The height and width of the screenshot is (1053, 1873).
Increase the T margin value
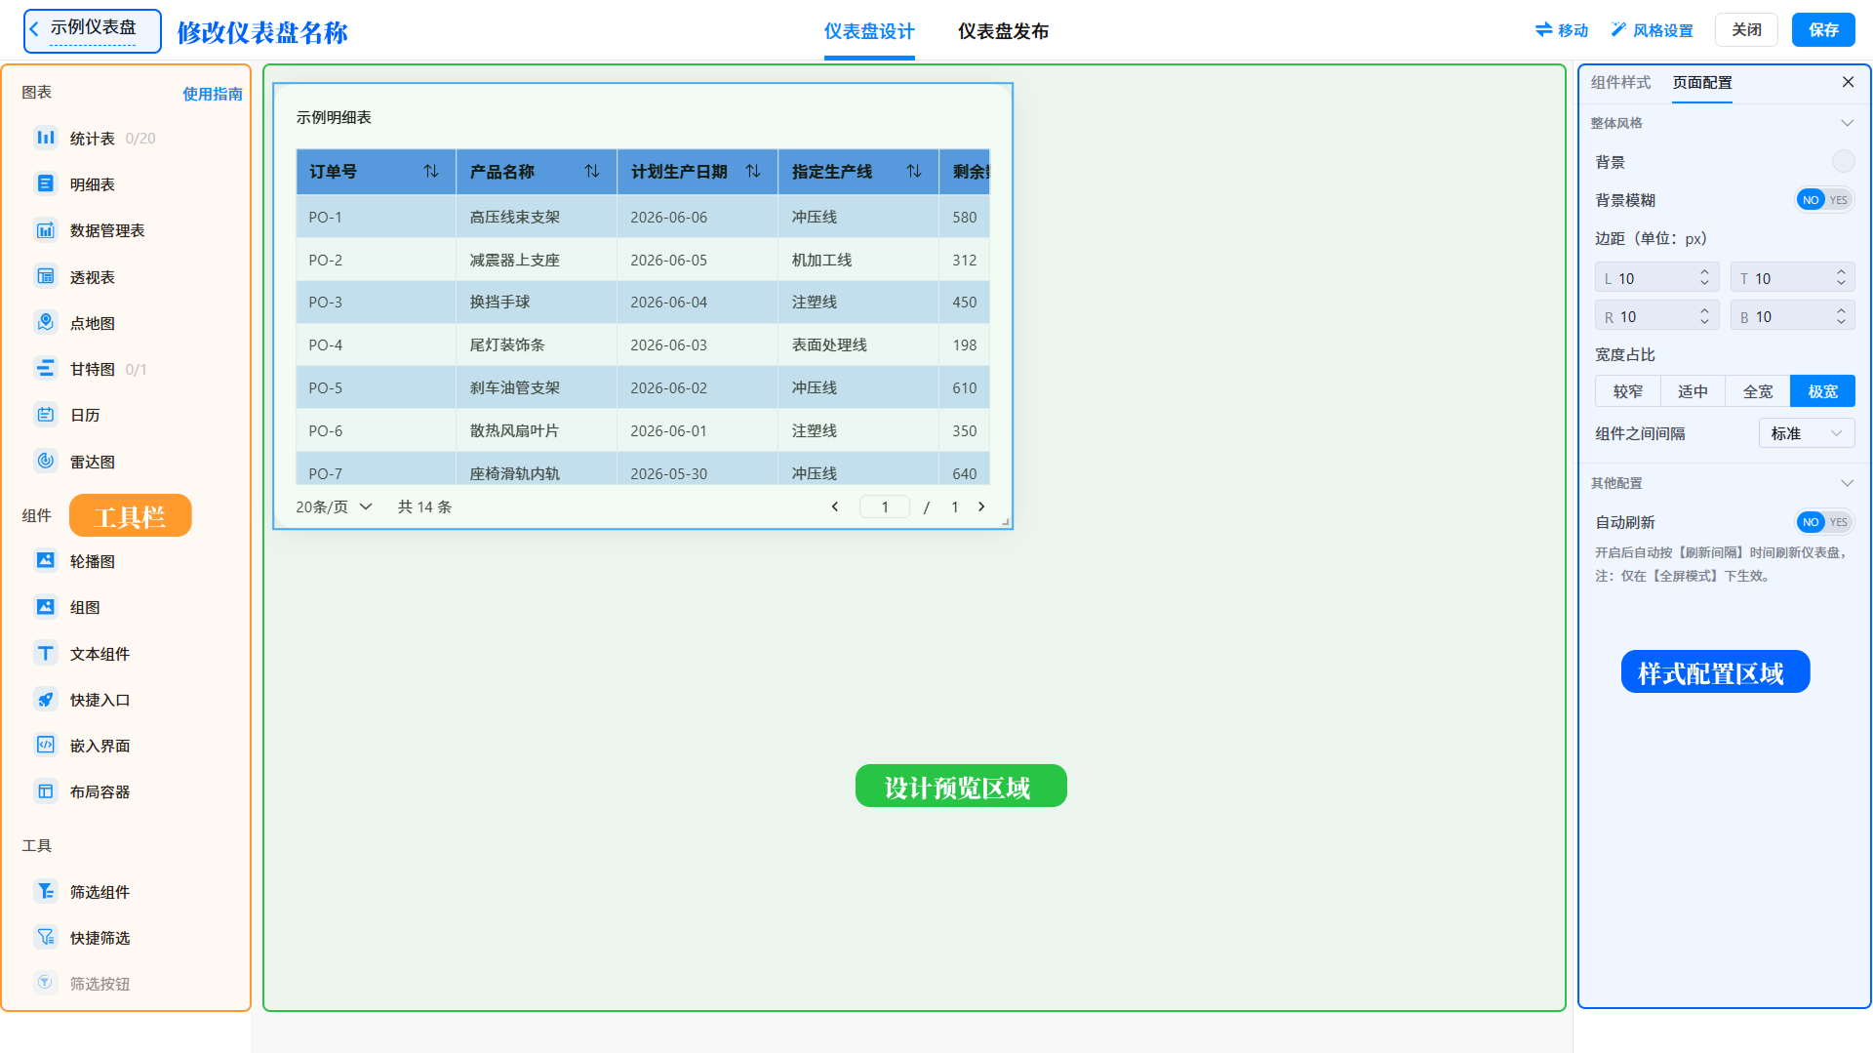[1841, 272]
